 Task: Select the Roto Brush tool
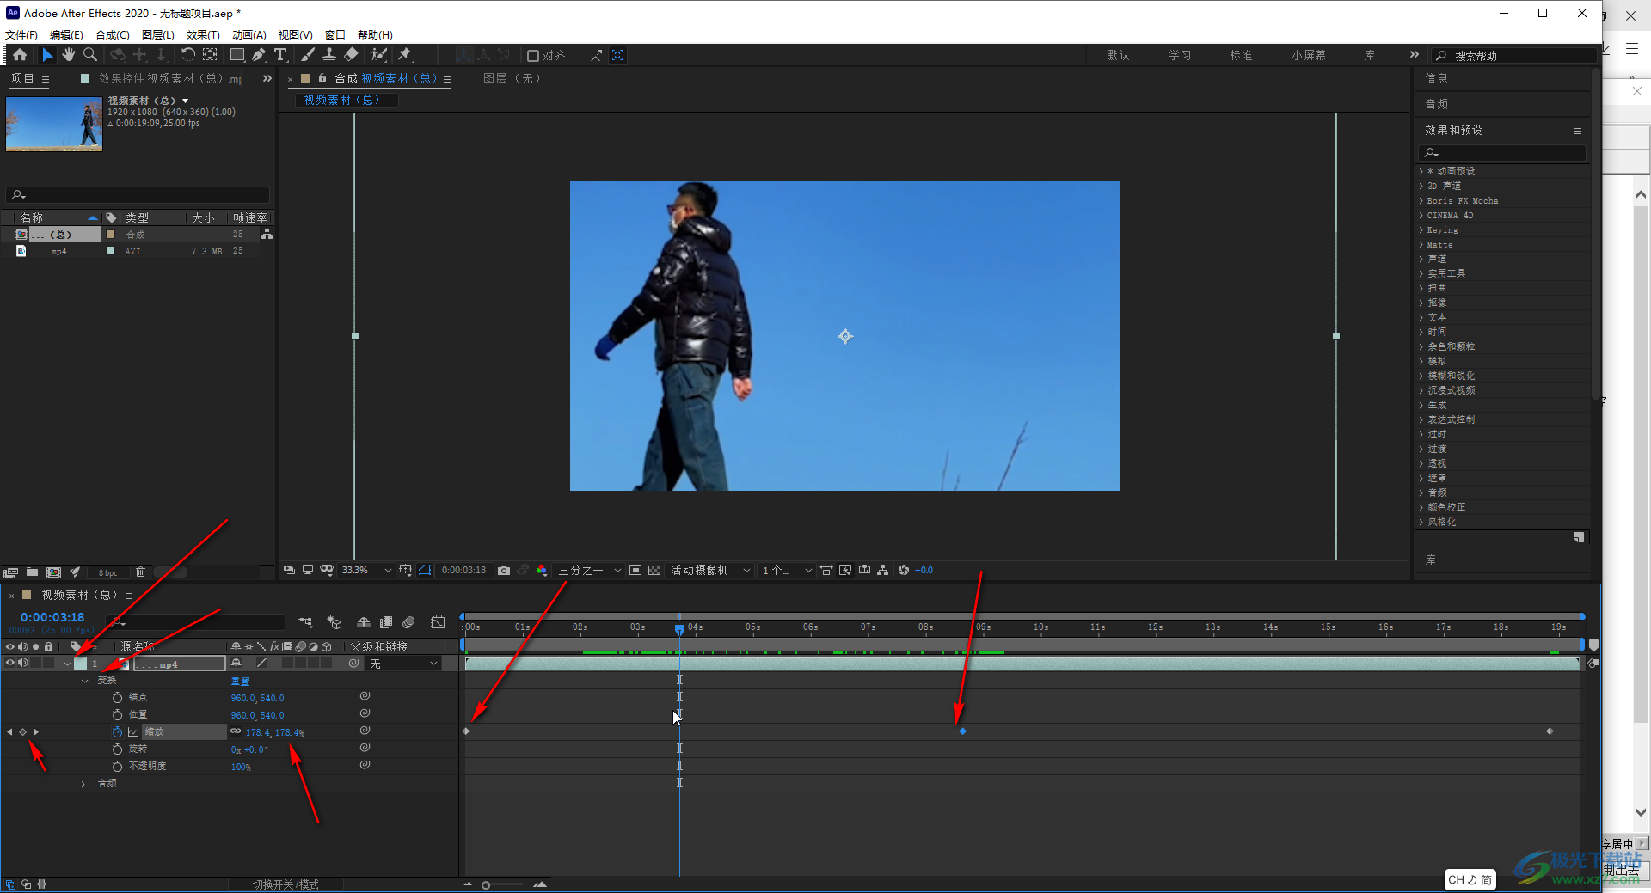(x=378, y=55)
